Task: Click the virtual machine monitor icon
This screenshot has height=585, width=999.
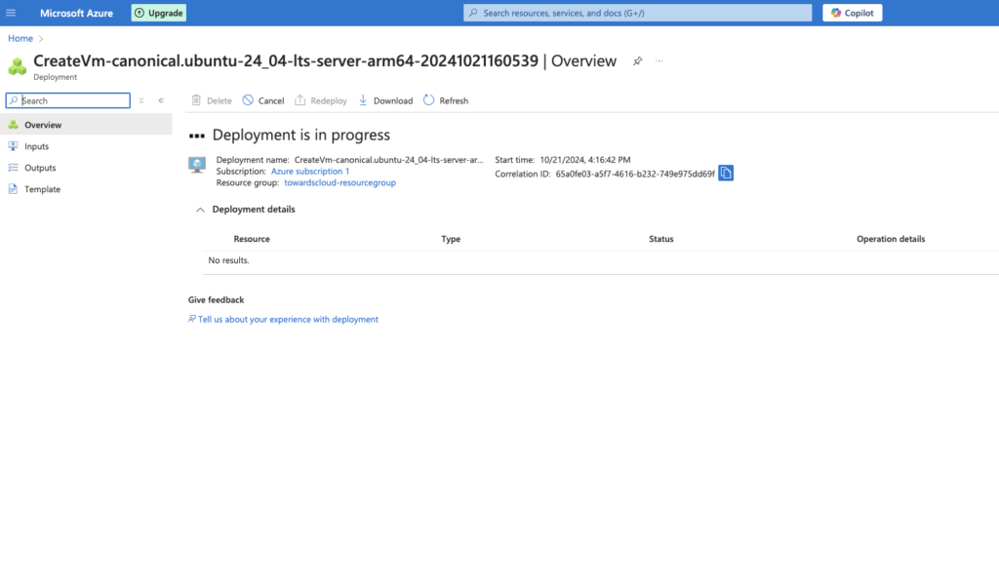Action: (x=197, y=165)
